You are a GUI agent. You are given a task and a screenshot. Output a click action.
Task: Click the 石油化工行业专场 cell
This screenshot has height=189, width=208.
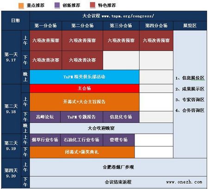(81, 140)
